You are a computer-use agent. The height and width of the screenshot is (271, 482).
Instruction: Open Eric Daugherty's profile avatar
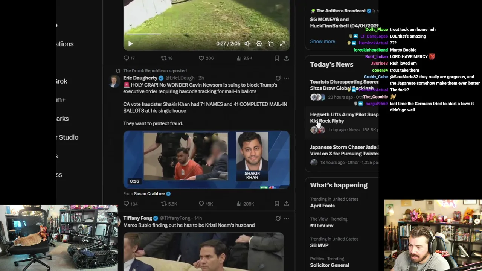click(114, 81)
